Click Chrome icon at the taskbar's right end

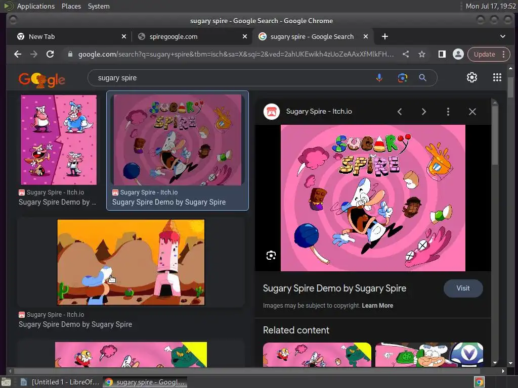(x=479, y=382)
